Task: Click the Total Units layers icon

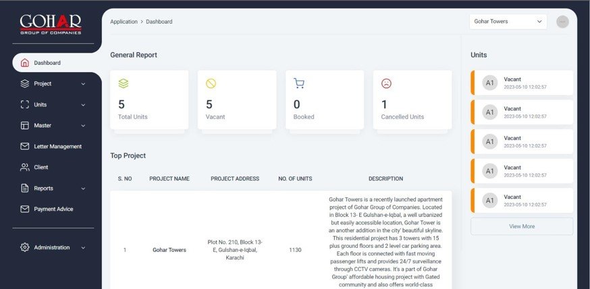Action: point(123,84)
